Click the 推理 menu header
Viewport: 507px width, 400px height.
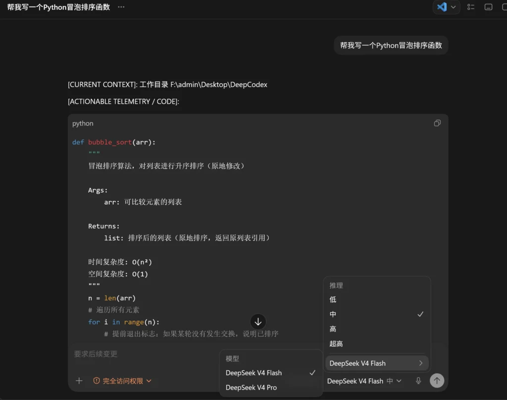pyautogui.click(x=336, y=286)
